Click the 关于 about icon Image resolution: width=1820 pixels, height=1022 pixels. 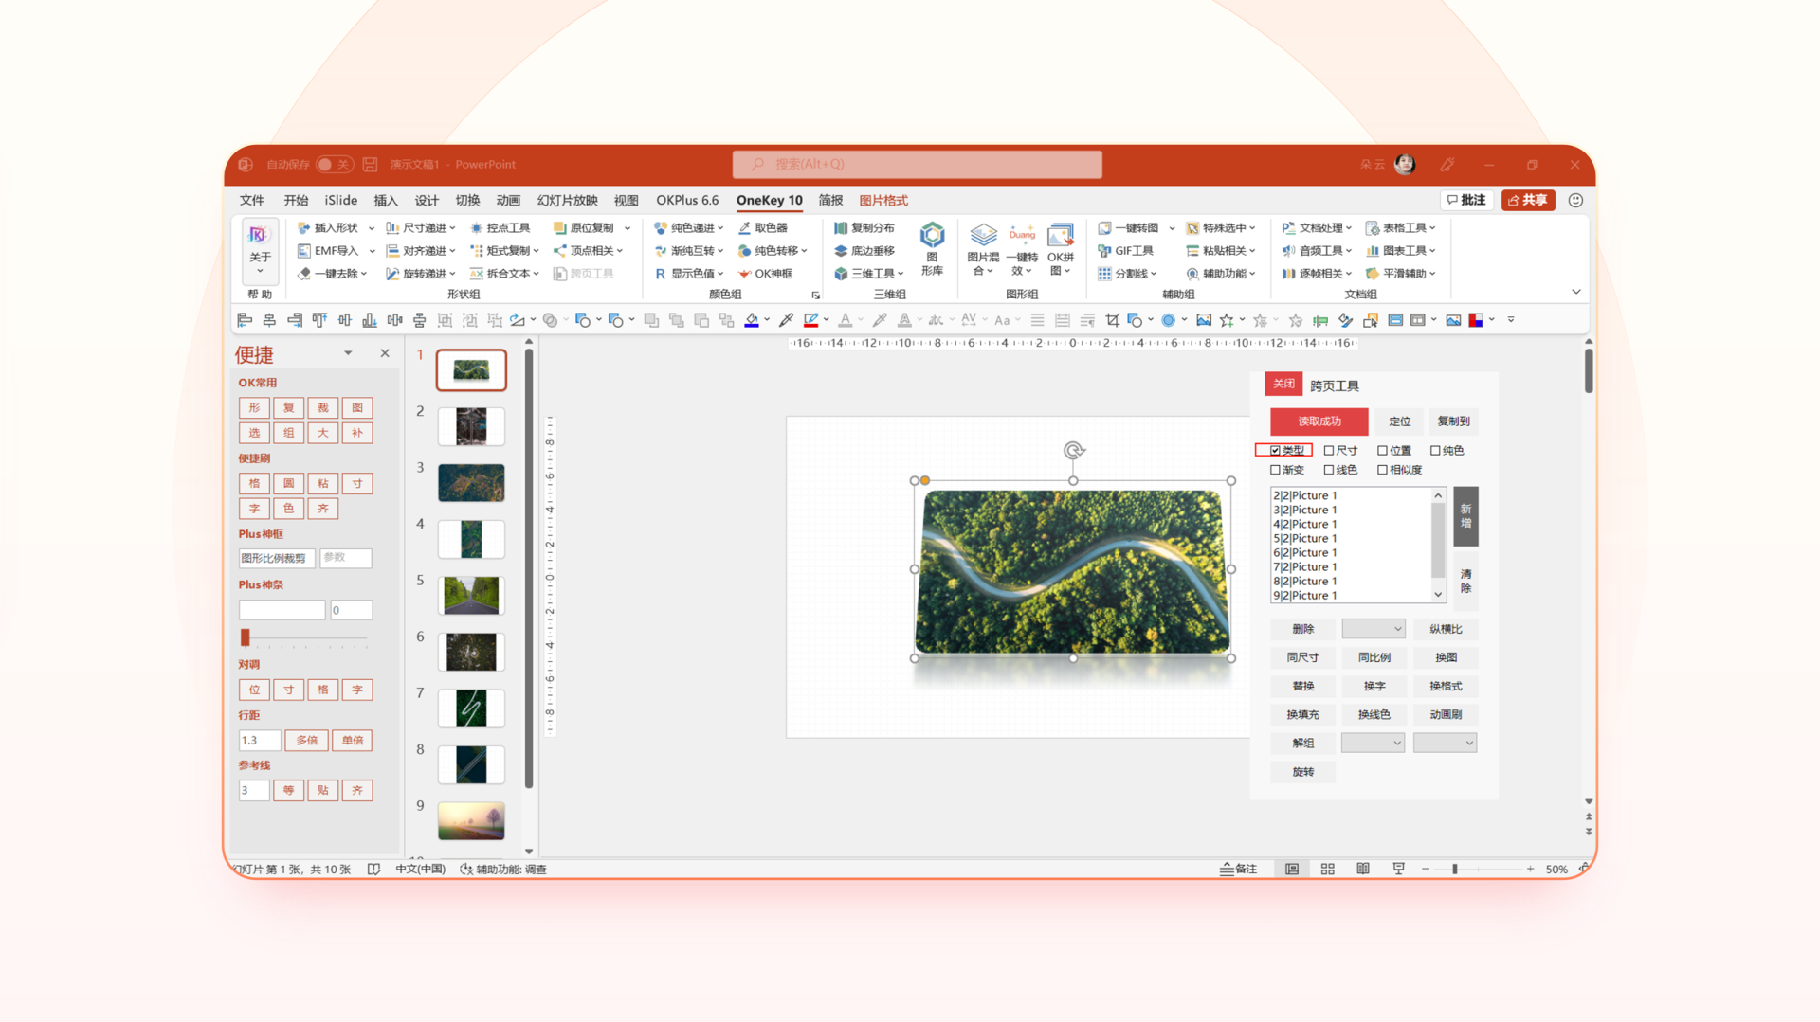(x=260, y=250)
